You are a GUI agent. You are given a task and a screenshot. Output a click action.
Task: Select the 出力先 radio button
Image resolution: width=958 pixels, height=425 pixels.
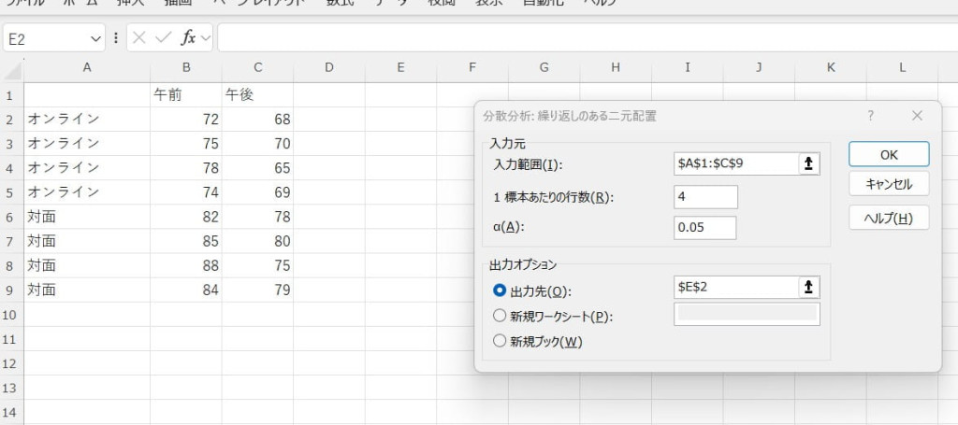(499, 290)
